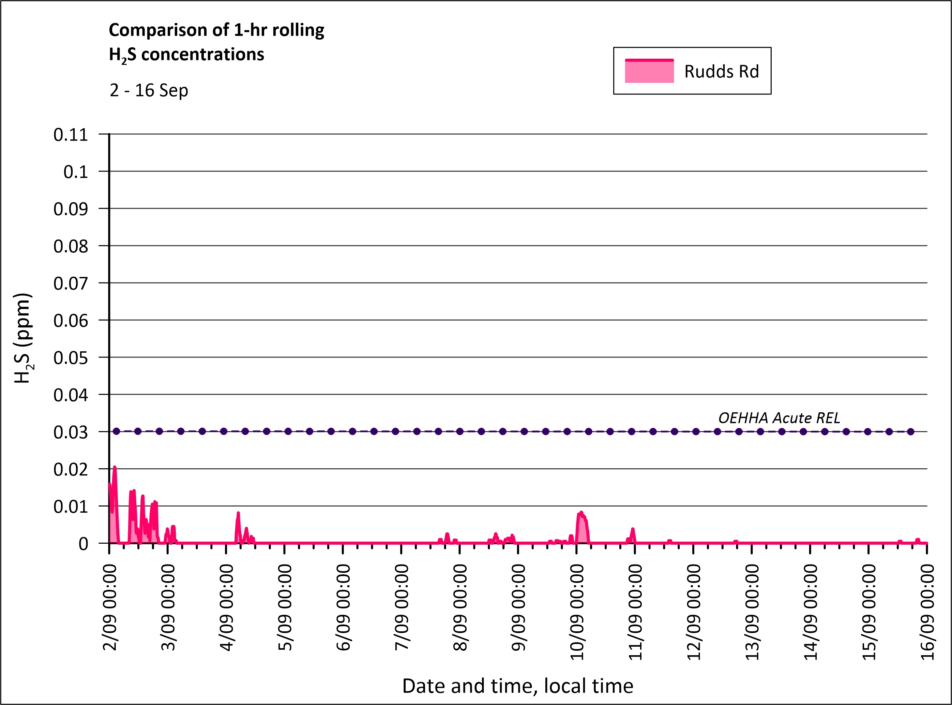Click the 2/09 00:00 x-axis date label
The image size is (952, 705).
tap(110, 607)
